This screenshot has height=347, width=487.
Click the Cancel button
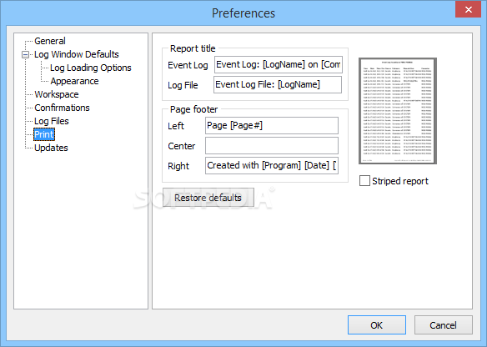[x=443, y=325]
